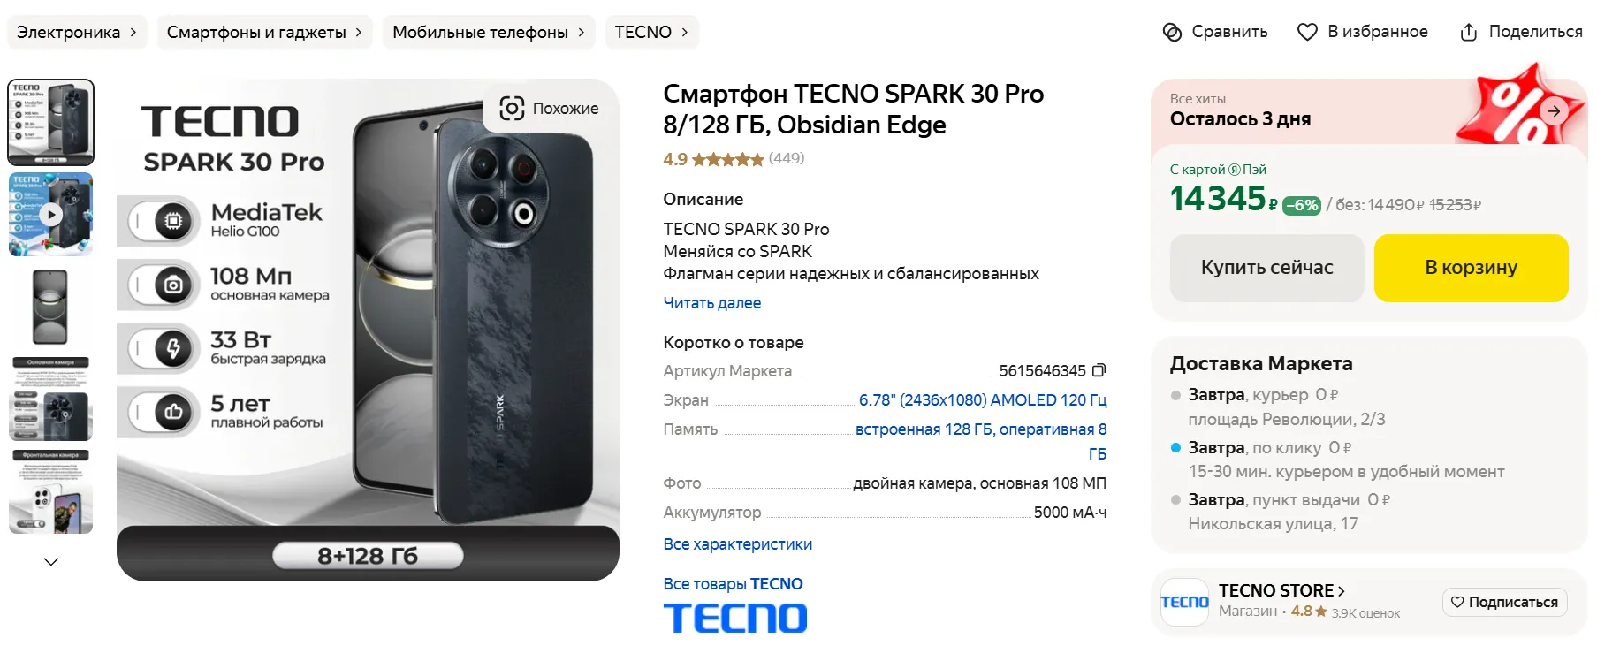The image size is (1597, 646).
Task: Open Смартфоны и гаджеты breadcrumb
Action: pos(264,32)
